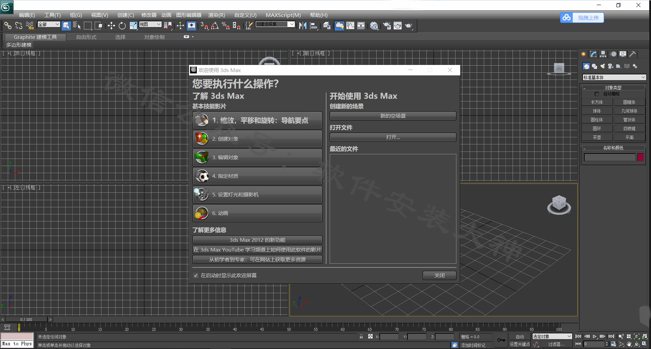Select the Lights category icon
Viewport: 651px width, 349px height.
point(603,66)
